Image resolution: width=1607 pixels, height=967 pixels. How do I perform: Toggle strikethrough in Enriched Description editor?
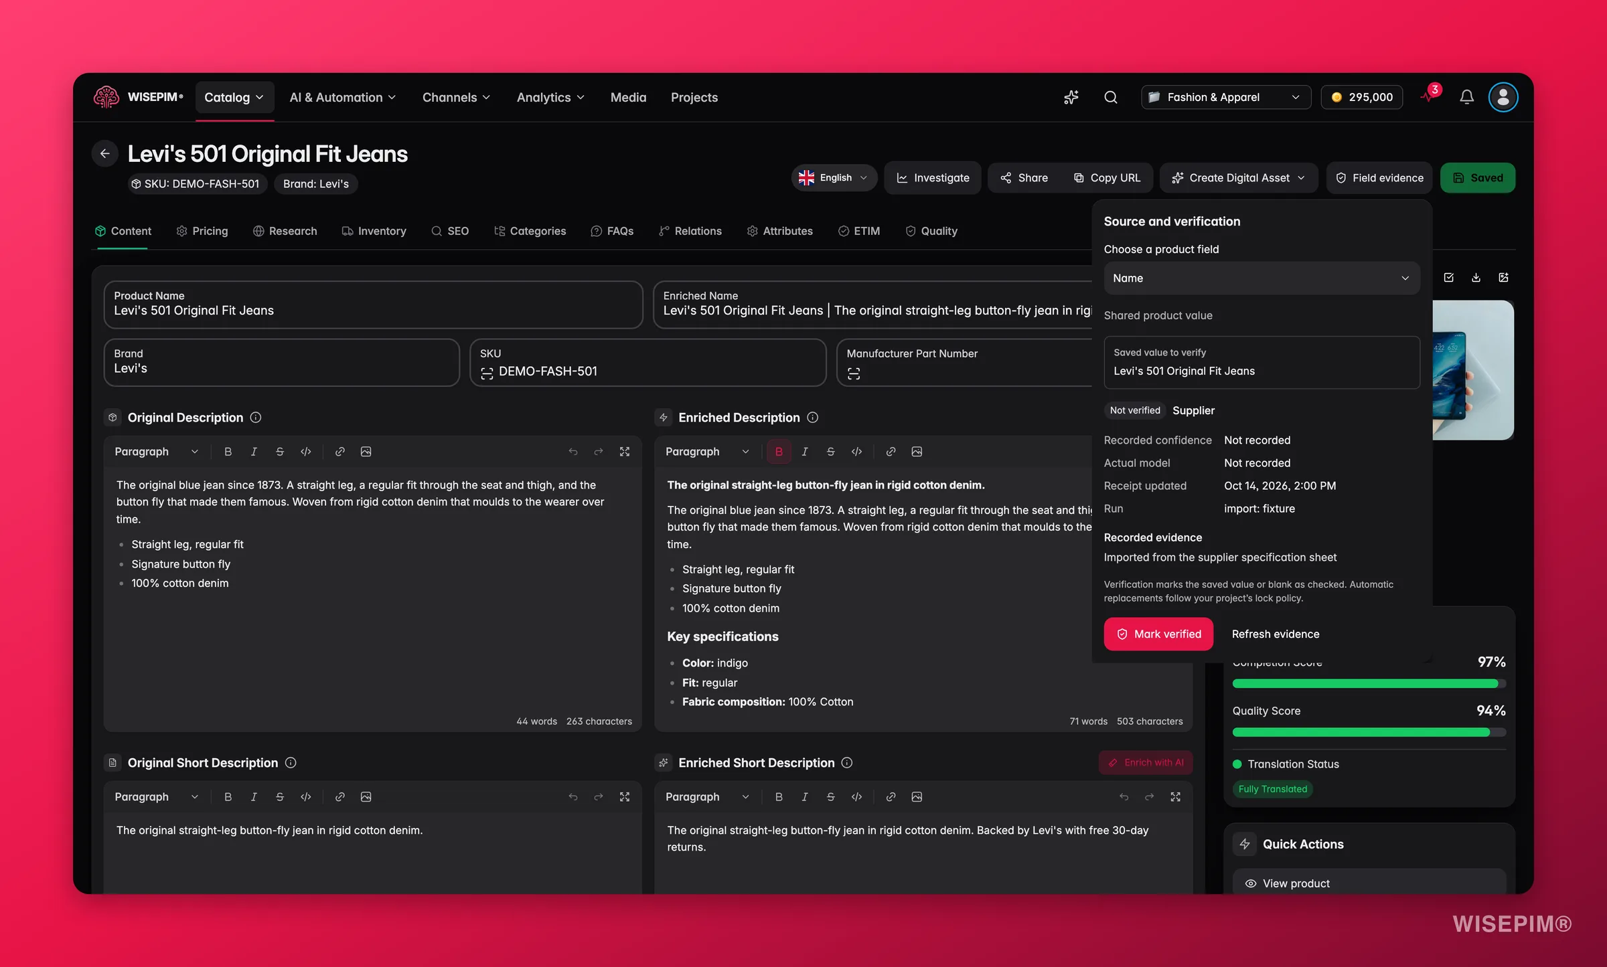(x=830, y=452)
